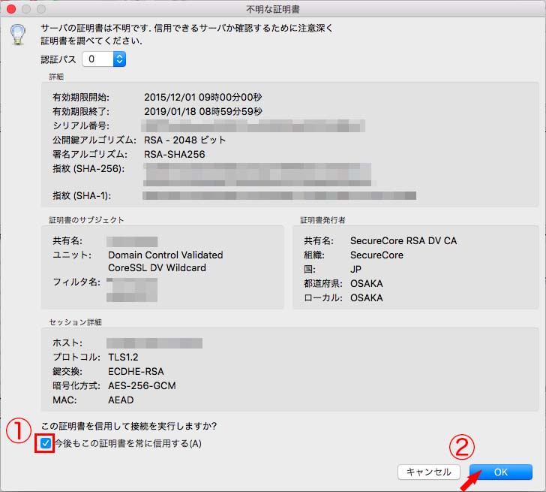Screen dimensions: 546x492
Task: Click the 都道府県 OSAKA value
Action: tap(366, 283)
